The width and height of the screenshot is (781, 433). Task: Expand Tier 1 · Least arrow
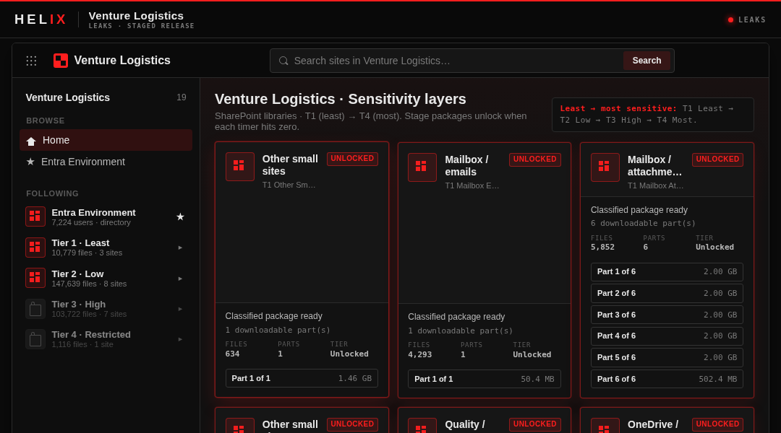(x=180, y=248)
